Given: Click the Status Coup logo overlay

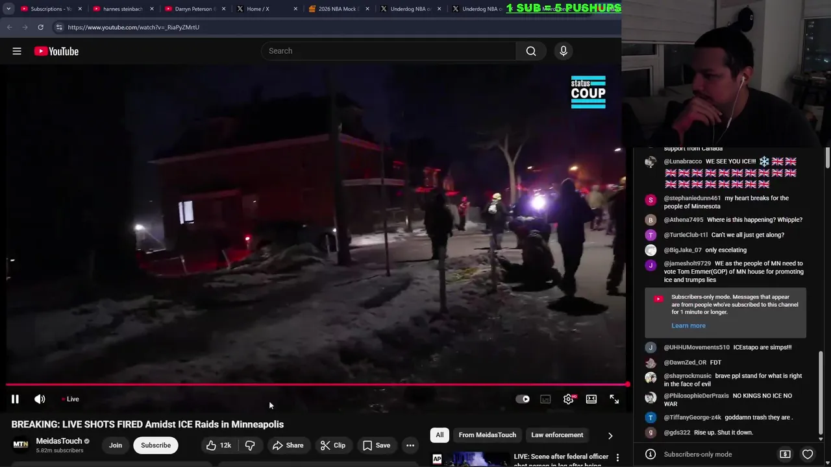Looking at the screenshot, I should 588,91.
